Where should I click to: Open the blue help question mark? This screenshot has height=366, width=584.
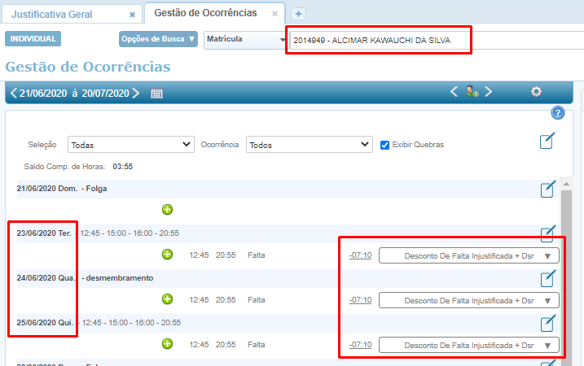click(x=558, y=113)
